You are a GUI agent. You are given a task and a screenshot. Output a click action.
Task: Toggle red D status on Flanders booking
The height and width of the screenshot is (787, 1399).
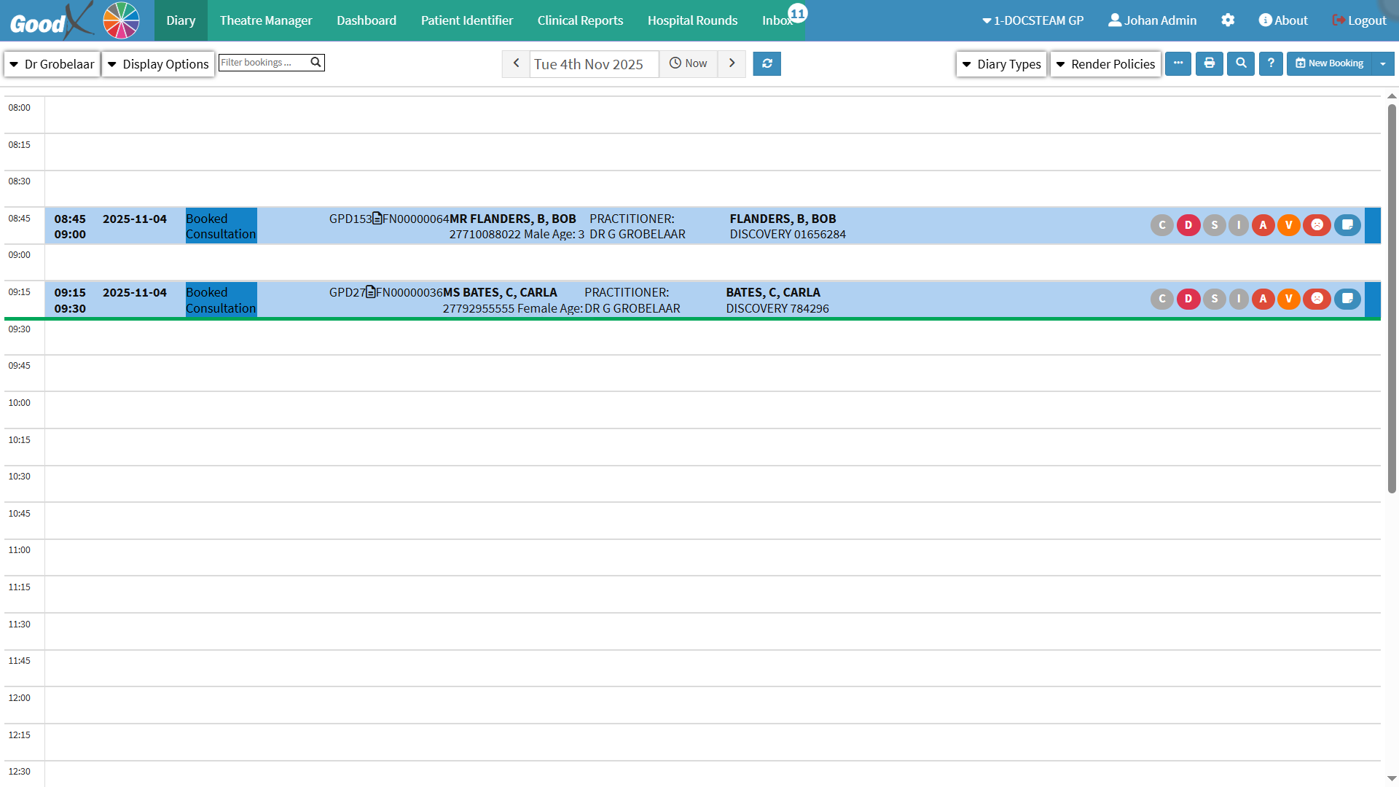[1188, 225]
